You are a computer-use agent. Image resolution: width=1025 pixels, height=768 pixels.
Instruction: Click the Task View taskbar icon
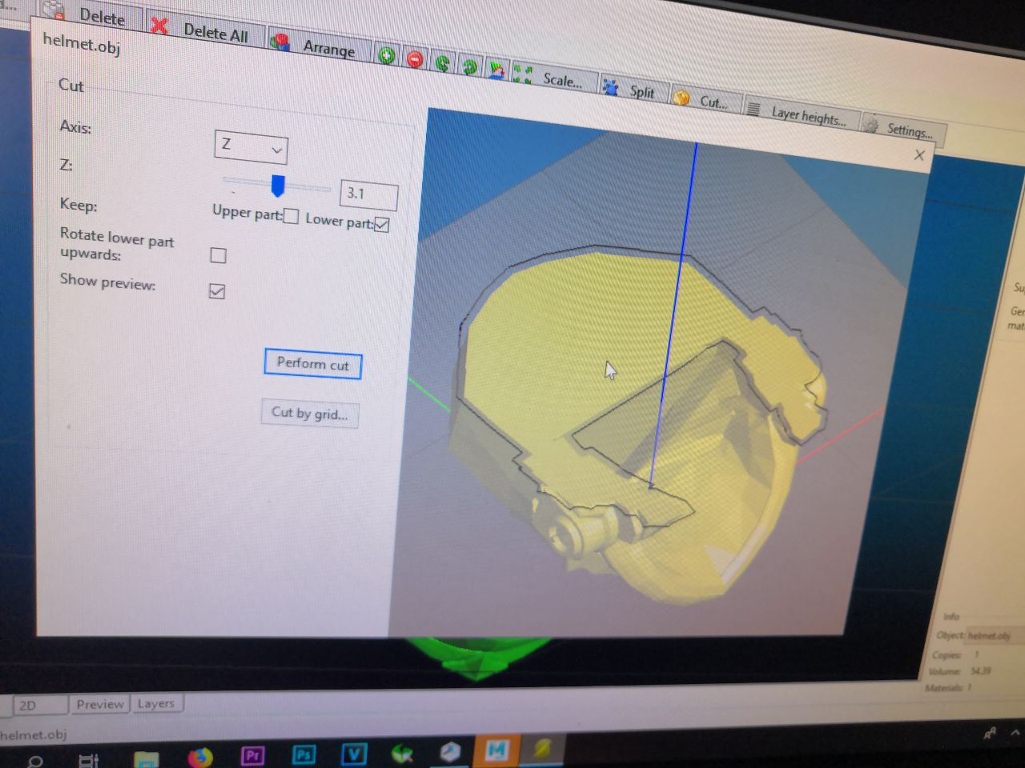[88, 759]
